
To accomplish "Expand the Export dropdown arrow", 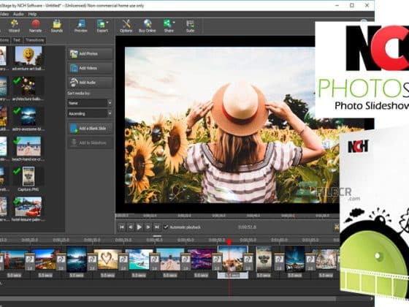I will [107, 23].
